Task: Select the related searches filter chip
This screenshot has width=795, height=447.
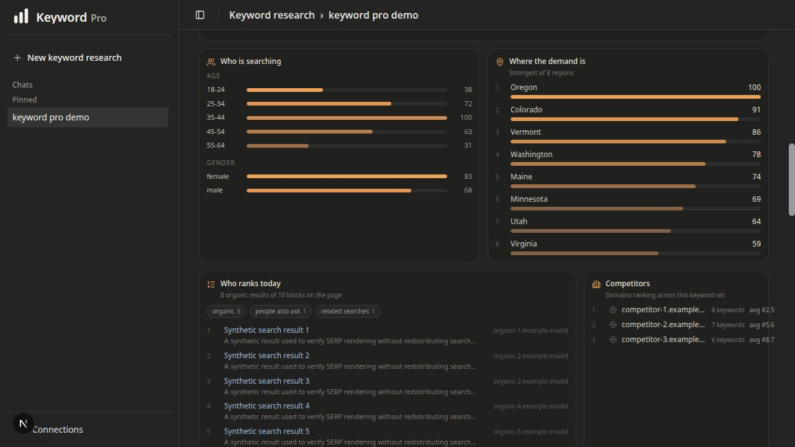Action: point(348,311)
